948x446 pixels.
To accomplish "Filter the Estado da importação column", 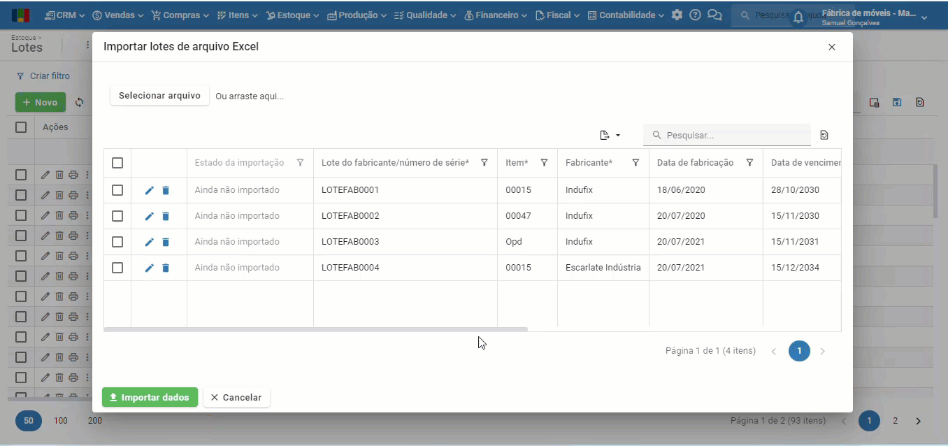I will 300,163.
